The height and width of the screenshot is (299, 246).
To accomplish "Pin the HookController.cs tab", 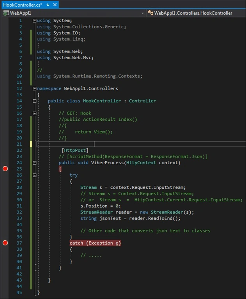I will (48, 5).
